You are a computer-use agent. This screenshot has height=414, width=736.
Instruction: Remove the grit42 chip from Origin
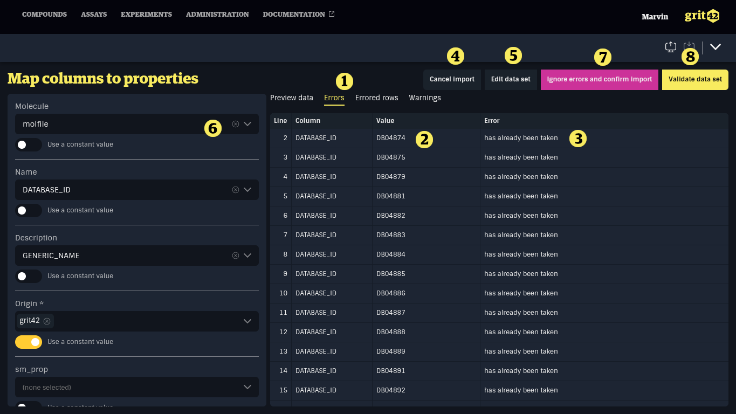pos(47,321)
